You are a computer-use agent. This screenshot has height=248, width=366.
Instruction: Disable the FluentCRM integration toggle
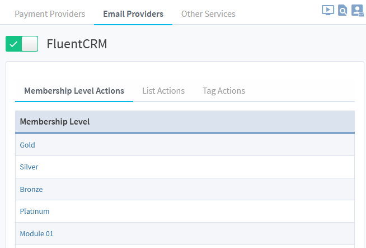coord(22,44)
